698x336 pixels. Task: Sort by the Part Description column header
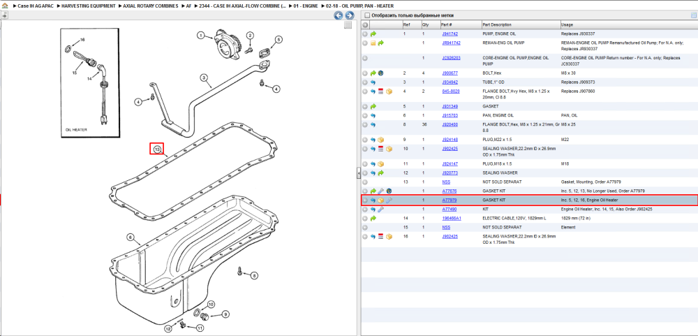(x=520, y=25)
